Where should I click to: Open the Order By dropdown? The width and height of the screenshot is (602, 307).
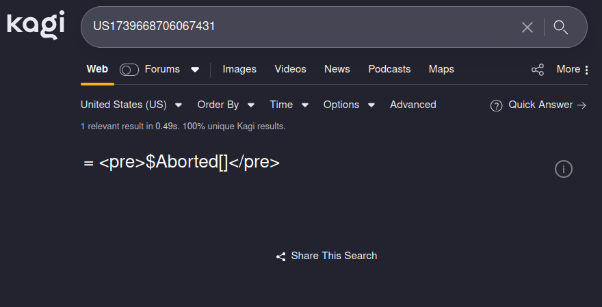coord(226,105)
